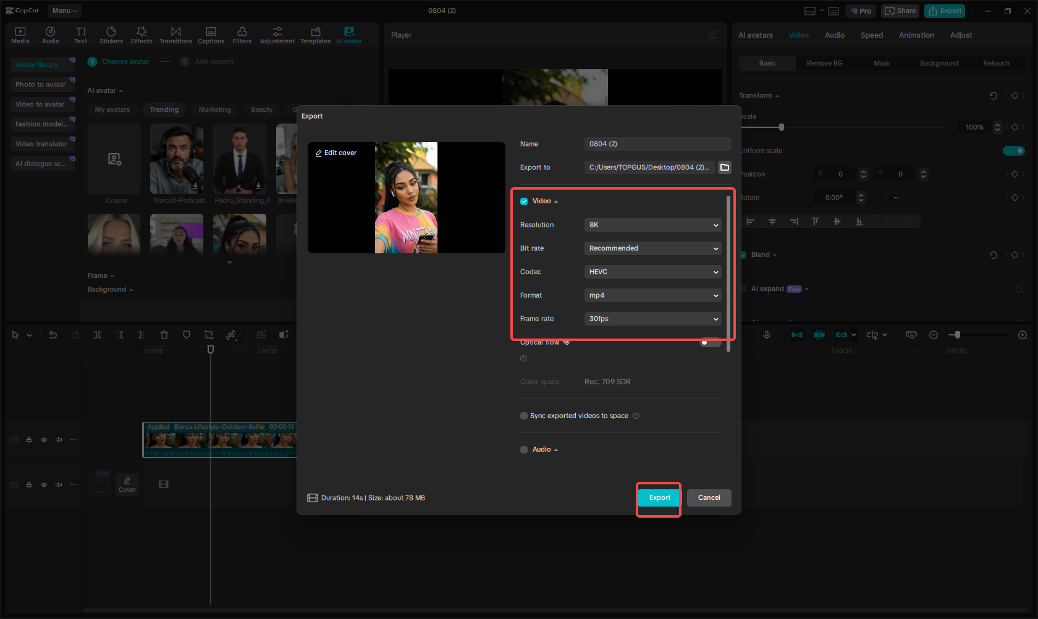Image resolution: width=1038 pixels, height=619 pixels.
Task: Switch to the Trending avatar tab
Action: 164,109
